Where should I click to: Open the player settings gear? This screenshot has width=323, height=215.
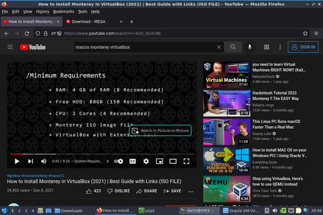146,161
